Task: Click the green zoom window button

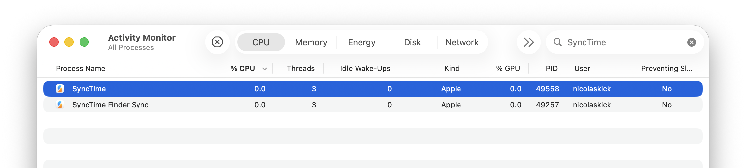Action: click(x=84, y=42)
